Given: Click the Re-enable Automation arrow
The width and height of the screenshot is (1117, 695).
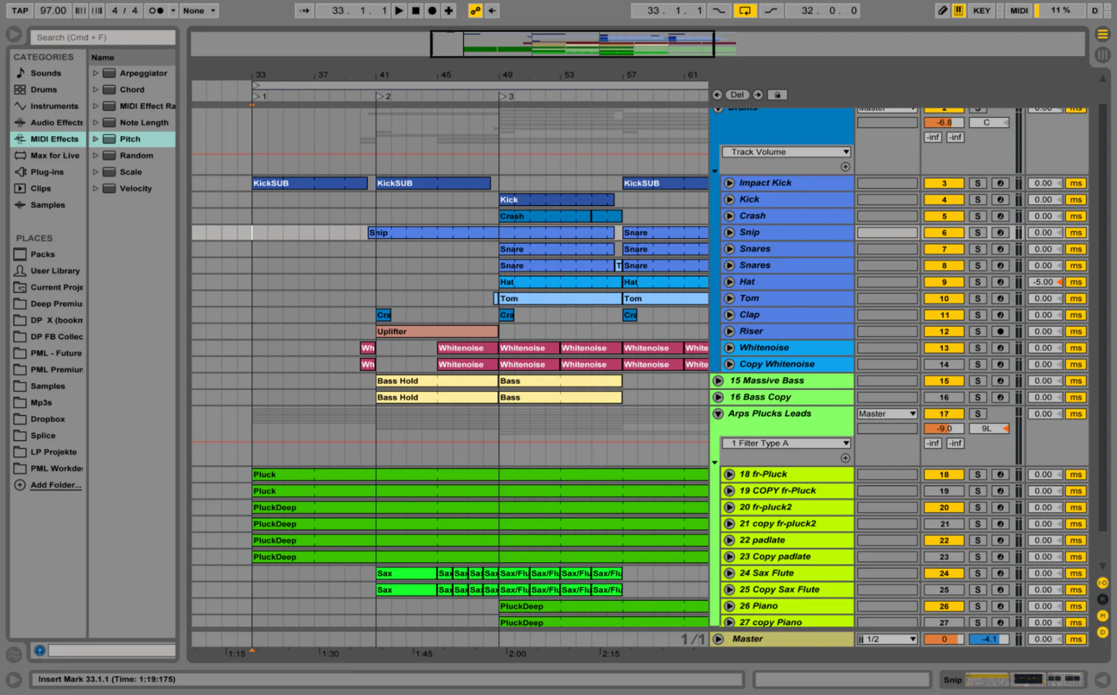Looking at the screenshot, I should (x=492, y=10).
